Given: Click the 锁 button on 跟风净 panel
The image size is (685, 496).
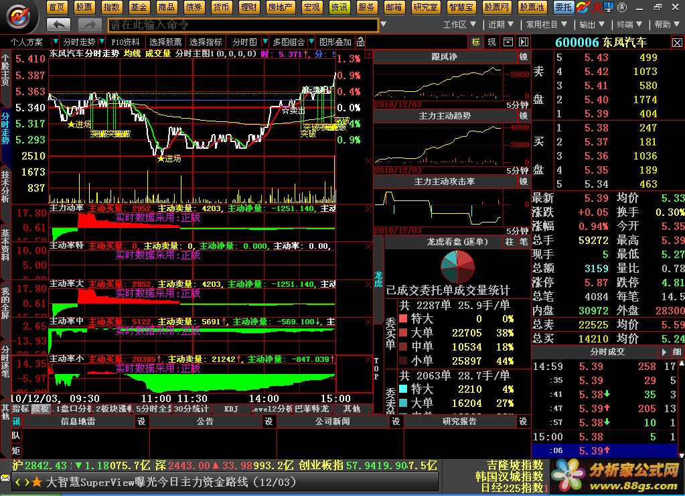Looking at the screenshot, I should tap(524, 57).
